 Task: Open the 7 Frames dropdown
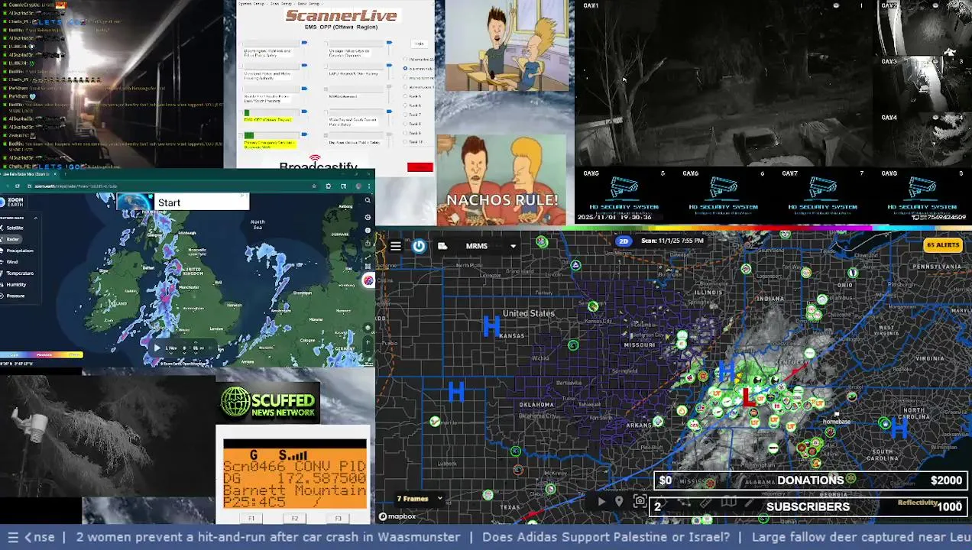tap(420, 499)
